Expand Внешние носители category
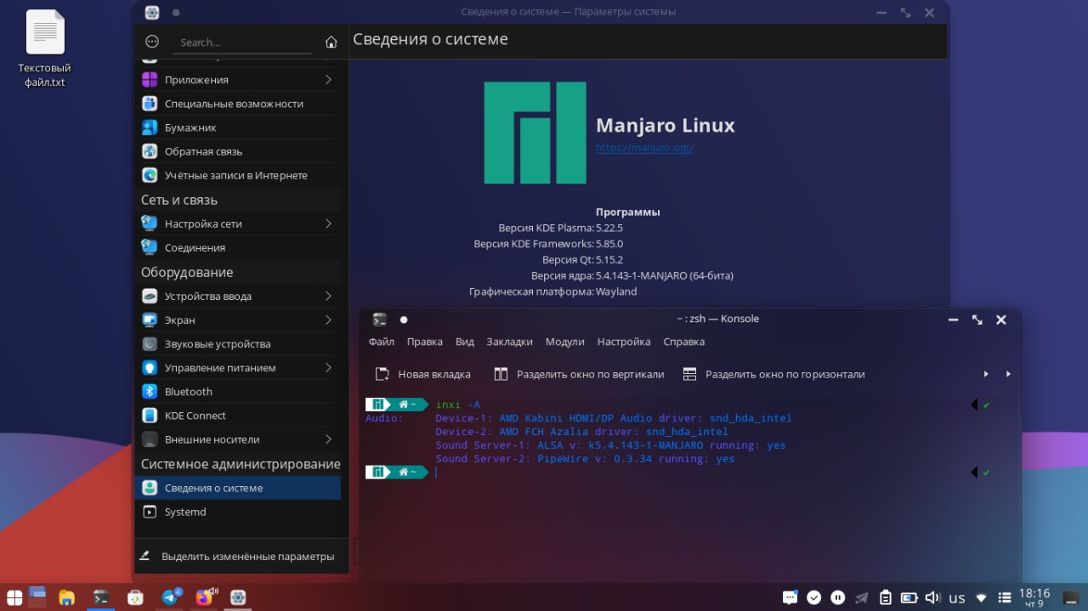Screen dimensions: 1088x611 237,439
